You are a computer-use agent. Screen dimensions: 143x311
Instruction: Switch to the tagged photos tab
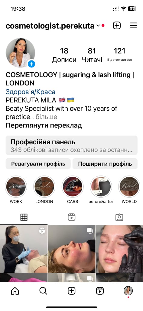pos(119,217)
